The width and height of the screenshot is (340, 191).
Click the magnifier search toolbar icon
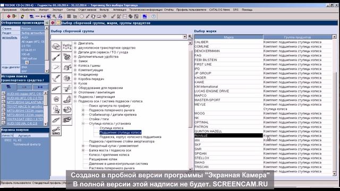tap(54, 16)
